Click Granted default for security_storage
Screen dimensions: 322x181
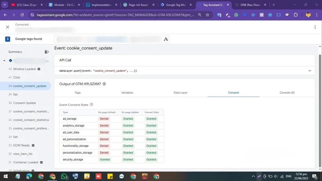click(x=105, y=159)
